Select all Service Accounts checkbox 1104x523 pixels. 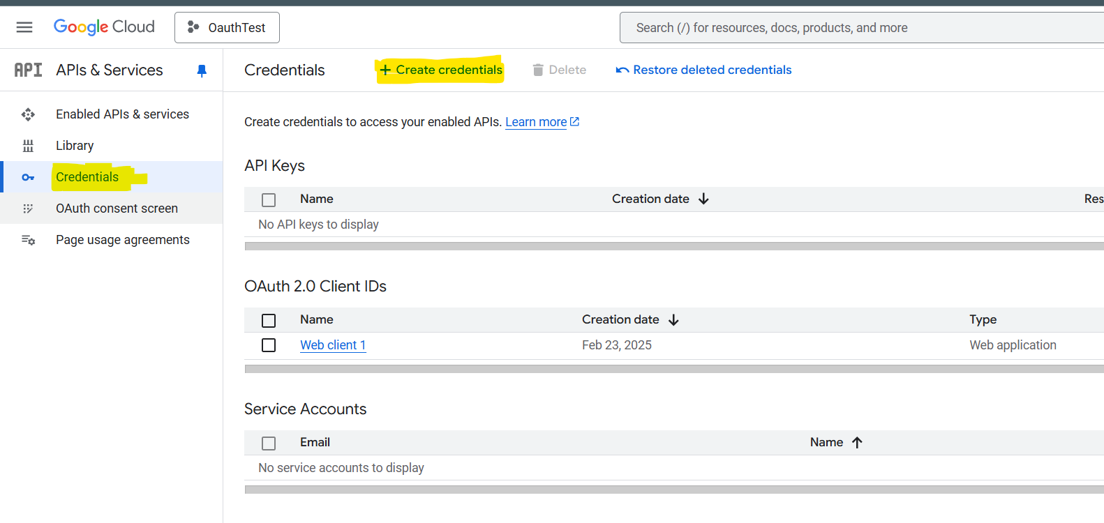(x=269, y=444)
